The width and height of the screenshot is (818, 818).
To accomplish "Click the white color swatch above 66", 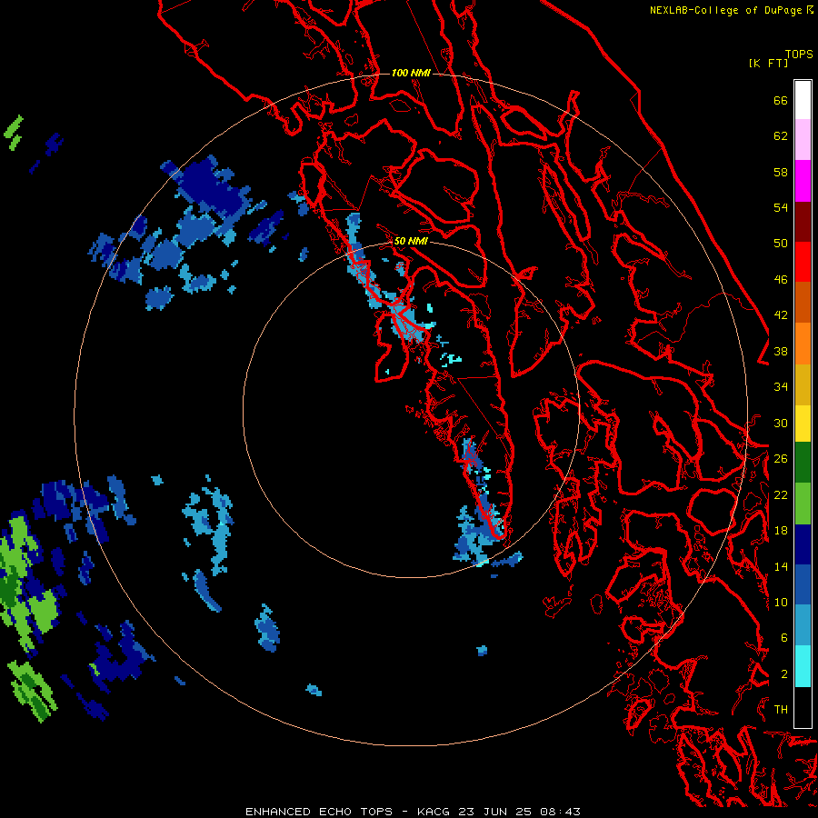I will click(x=803, y=100).
